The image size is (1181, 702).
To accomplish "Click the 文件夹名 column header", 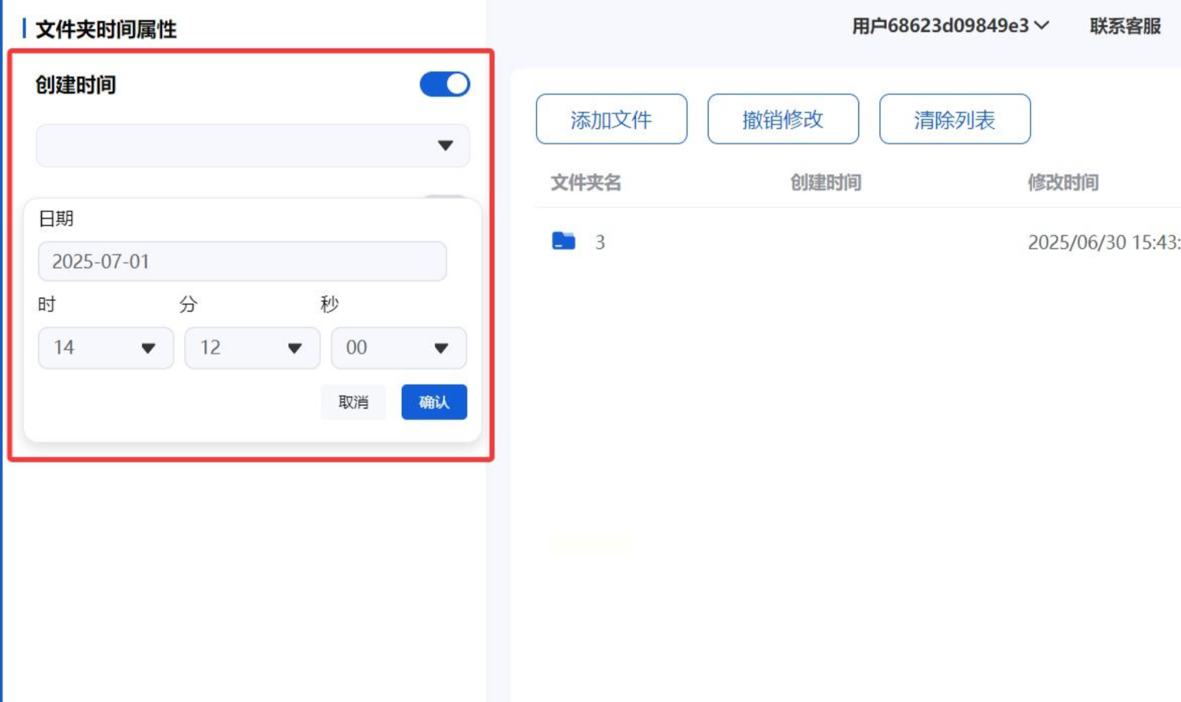I will (x=586, y=183).
